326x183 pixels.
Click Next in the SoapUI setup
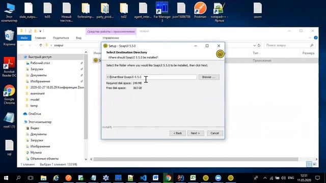coord(195,133)
